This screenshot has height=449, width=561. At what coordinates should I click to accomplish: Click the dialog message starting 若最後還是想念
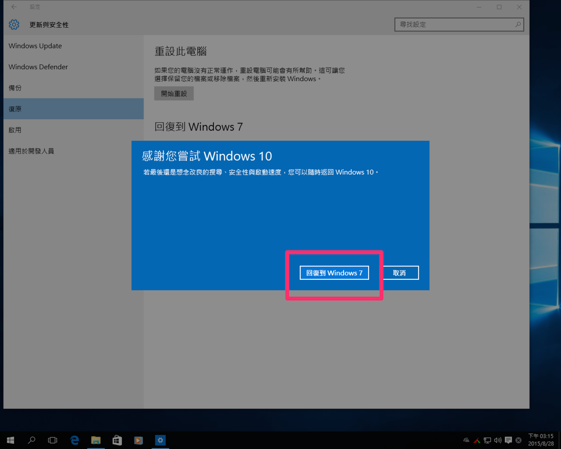pyautogui.click(x=260, y=172)
